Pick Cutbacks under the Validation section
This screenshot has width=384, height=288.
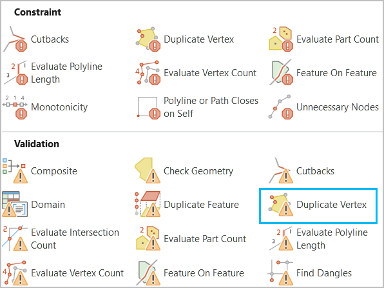(x=302, y=171)
